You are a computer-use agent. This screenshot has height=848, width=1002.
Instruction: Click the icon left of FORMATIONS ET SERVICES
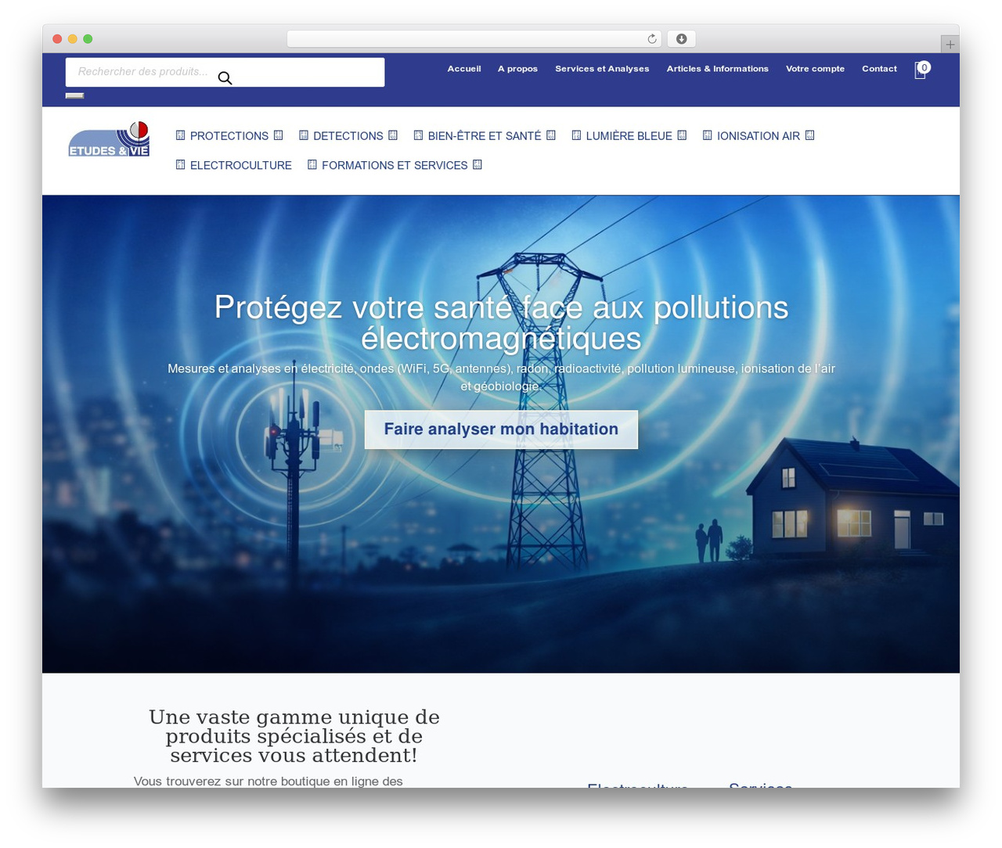(312, 165)
